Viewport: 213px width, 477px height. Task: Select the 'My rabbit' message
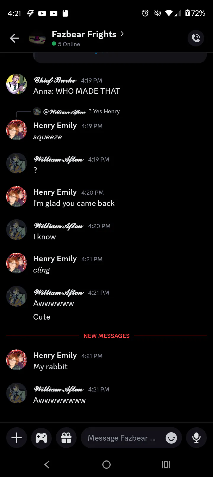point(50,367)
